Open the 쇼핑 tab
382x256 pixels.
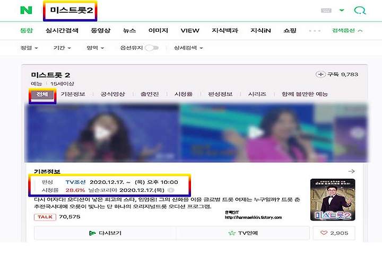tap(290, 30)
